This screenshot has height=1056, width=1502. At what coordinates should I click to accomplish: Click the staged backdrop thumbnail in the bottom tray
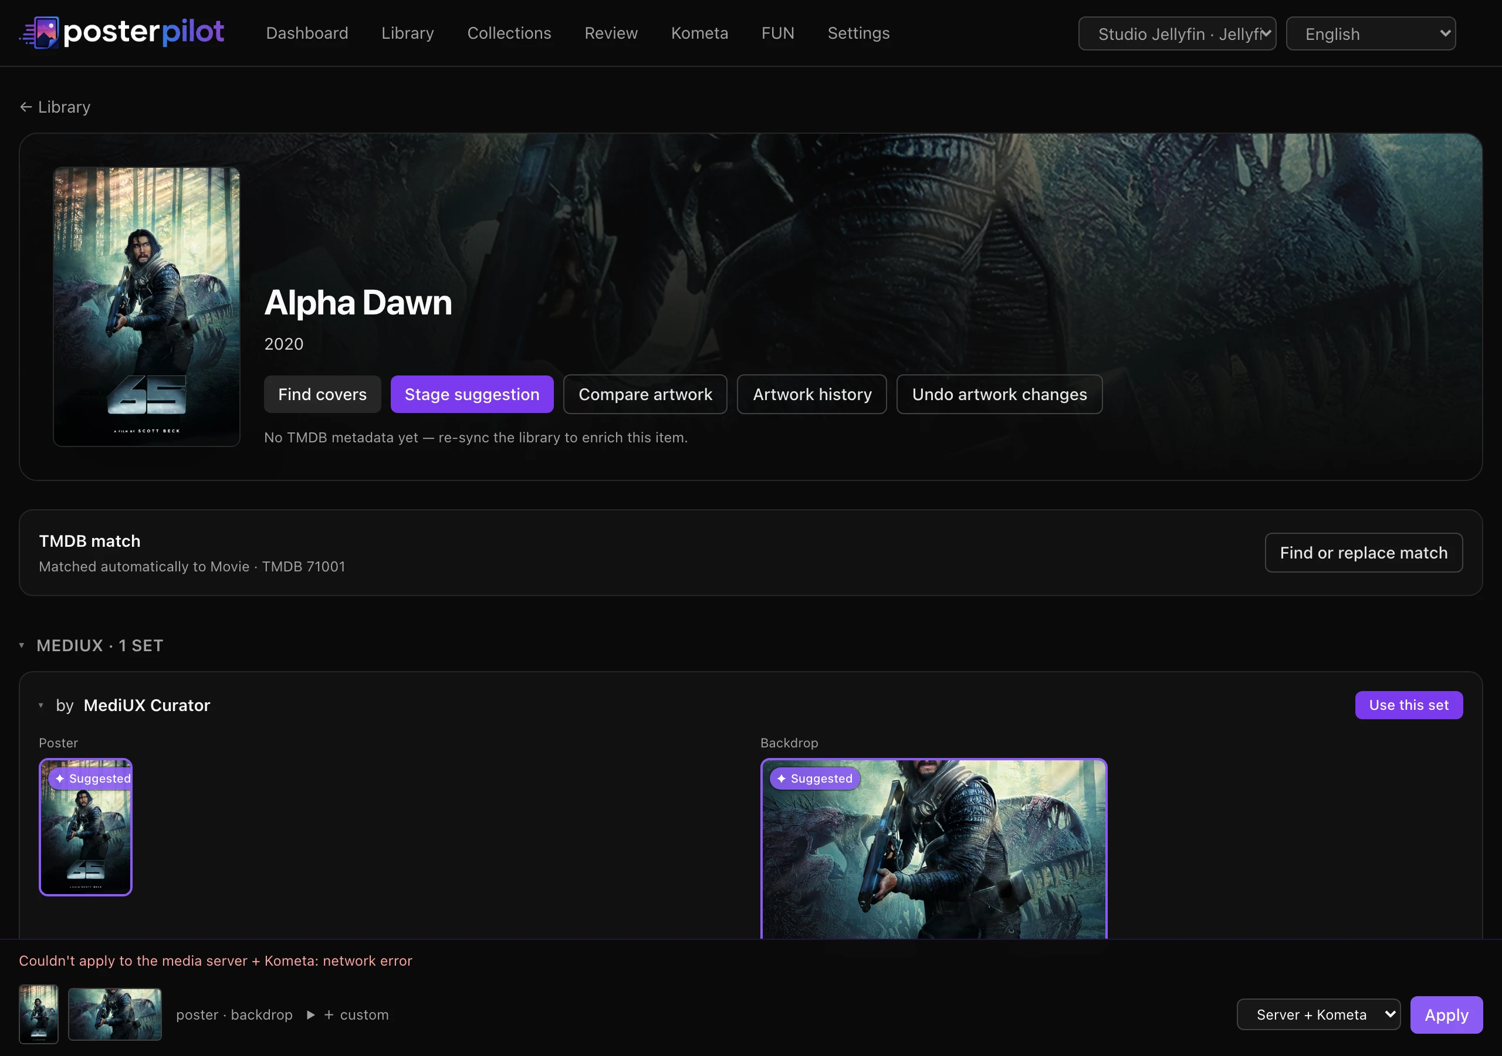point(115,1014)
